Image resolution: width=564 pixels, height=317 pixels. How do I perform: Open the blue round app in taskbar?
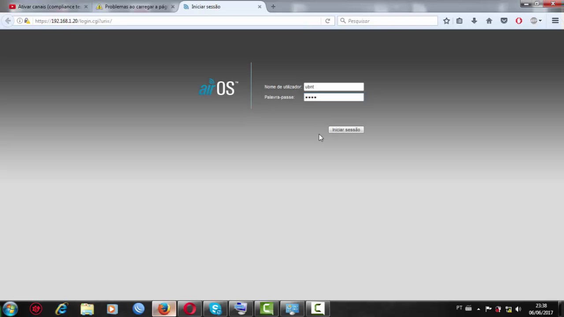click(x=138, y=309)
